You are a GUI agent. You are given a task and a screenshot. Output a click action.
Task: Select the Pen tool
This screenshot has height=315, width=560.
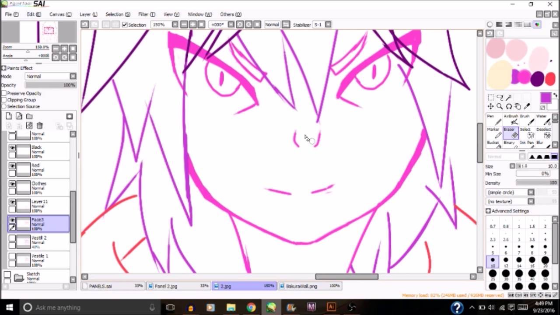click(493, 119)
